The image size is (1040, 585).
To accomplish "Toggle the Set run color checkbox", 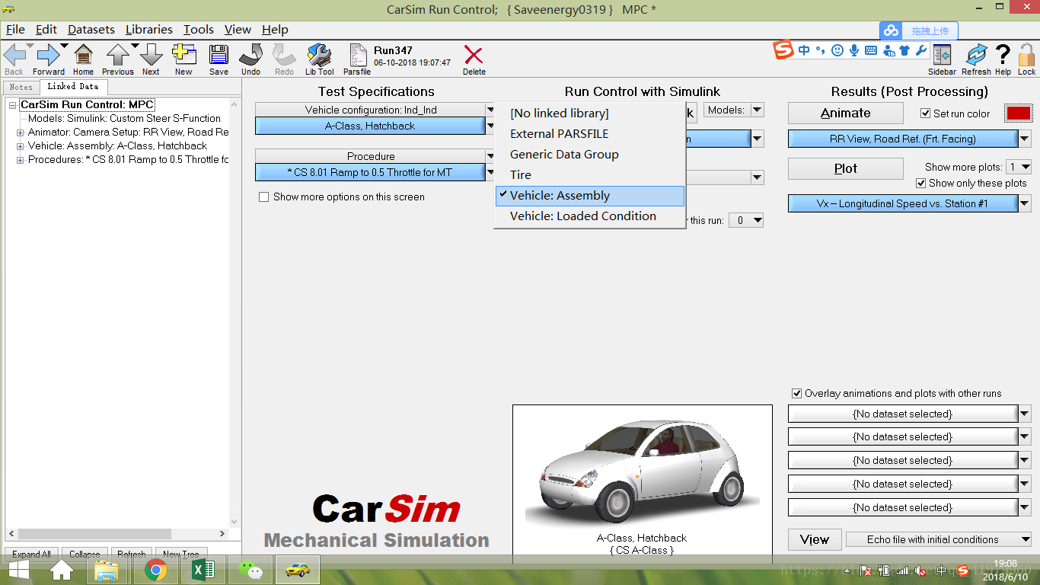I will (x=926, y=113).
